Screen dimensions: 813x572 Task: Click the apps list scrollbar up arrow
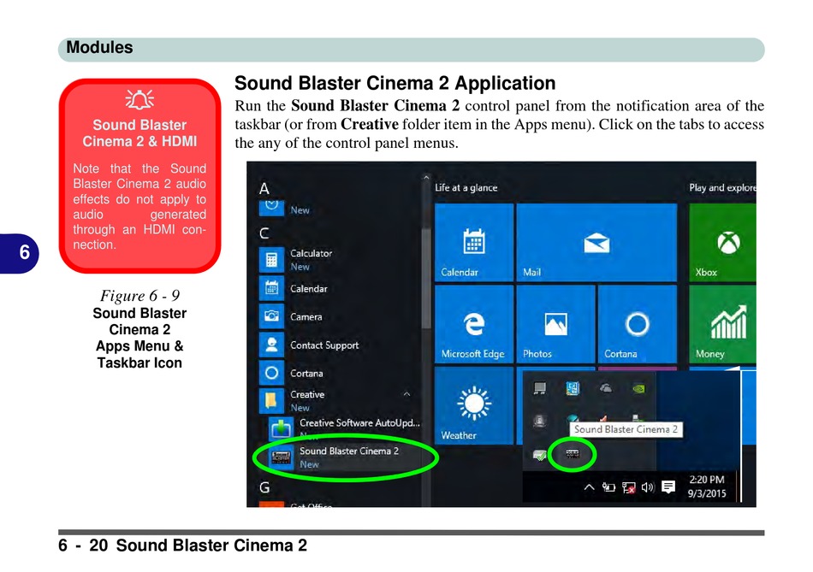point(426,177)
